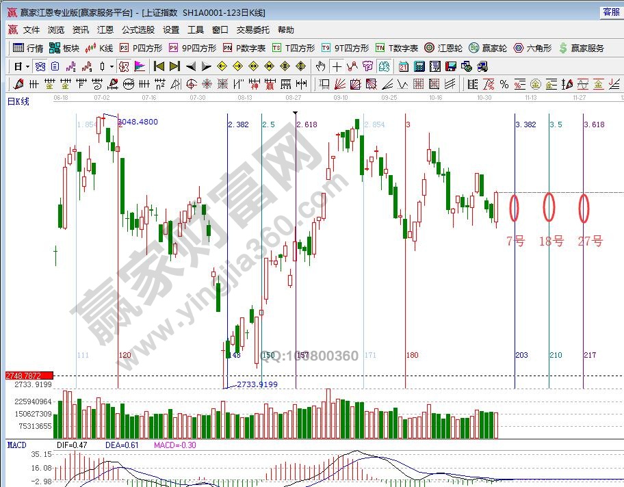Open the 行情 market quotes view

(x=27, y=48)
